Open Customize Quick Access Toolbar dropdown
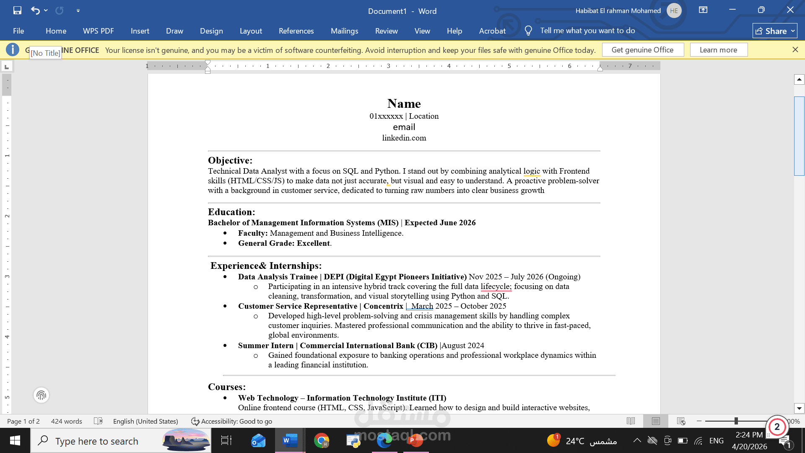 point(78,10)
